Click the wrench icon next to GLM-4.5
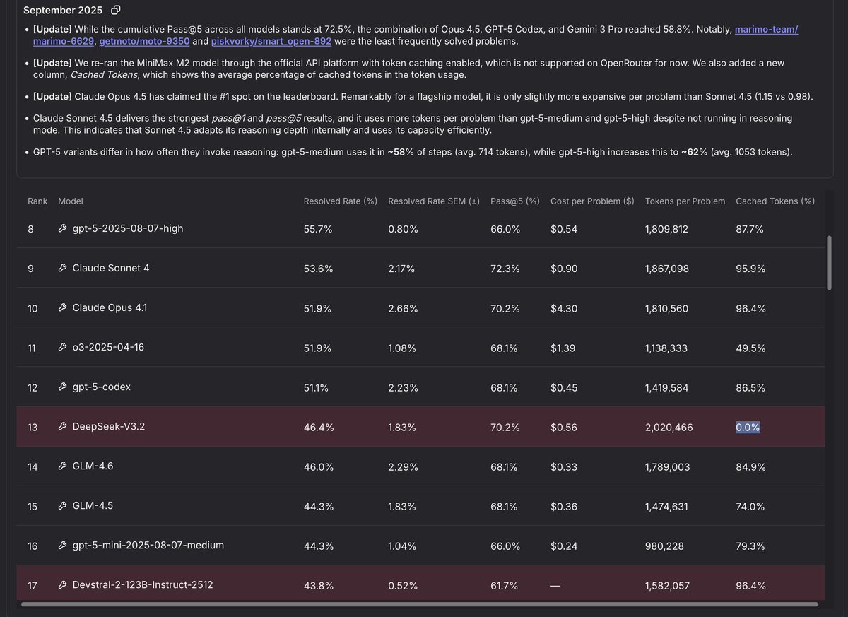 [63, 506]
